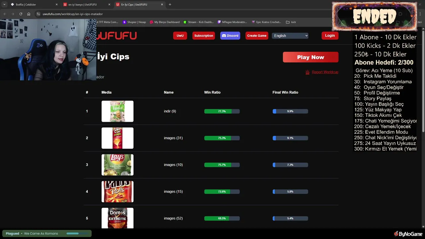The height and width of the screenshot is (239, 425).
Task: Open the MPagee Moderatör bookmark
Action: click(x=232, y=22)
